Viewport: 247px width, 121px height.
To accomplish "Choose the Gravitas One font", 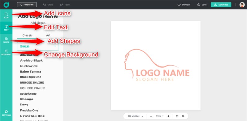I will click(x=32, y=116).
